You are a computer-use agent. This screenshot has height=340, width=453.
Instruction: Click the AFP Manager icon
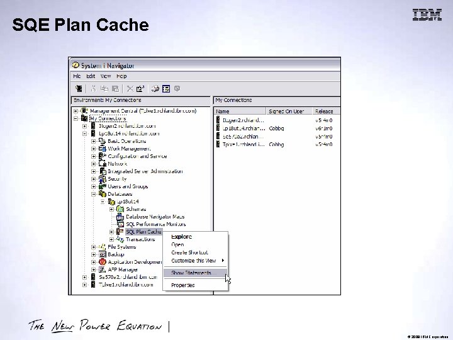(103, 269)
